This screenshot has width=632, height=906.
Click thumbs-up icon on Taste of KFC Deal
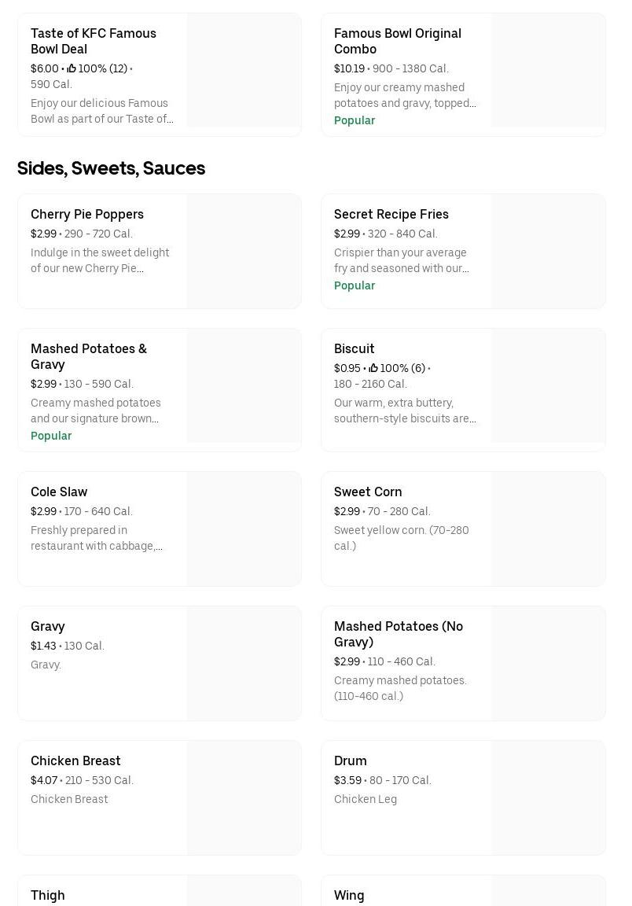(72, 68)
